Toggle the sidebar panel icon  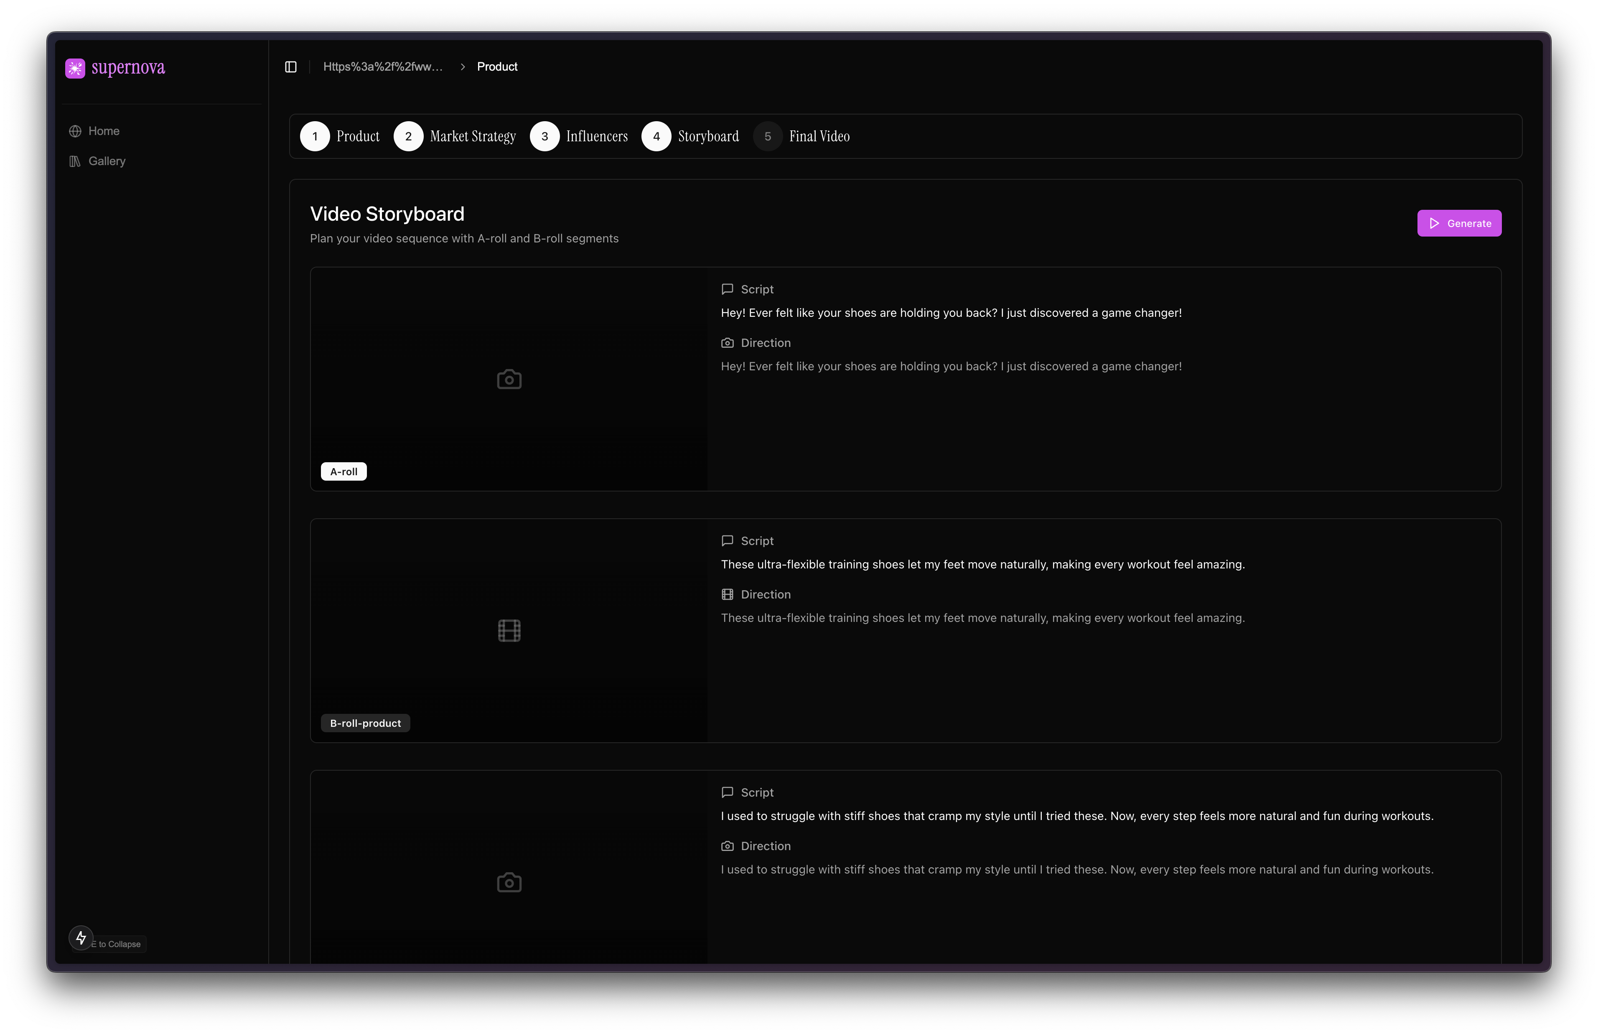click(x=290, y=67)
